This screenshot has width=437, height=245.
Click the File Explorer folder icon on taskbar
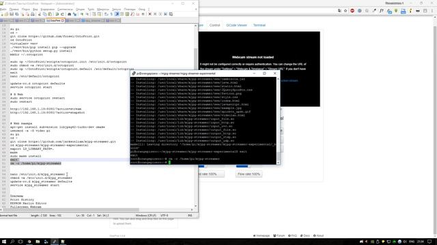point(38,242)
